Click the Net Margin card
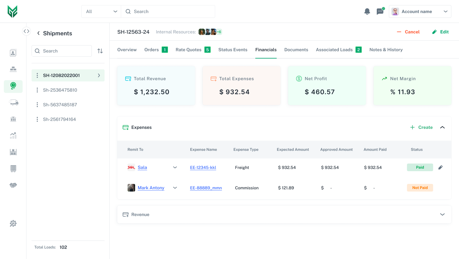Screen dimensions: 459x259 pyautogui.click(x=412, y=86)
